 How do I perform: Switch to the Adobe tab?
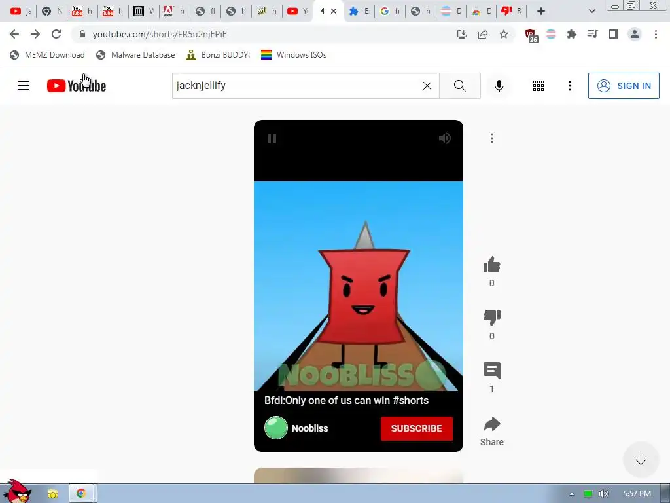174,11
